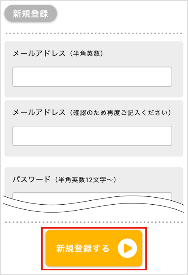Click the （半角英数） hint text
188x275 pixels.
pos(86,54)
